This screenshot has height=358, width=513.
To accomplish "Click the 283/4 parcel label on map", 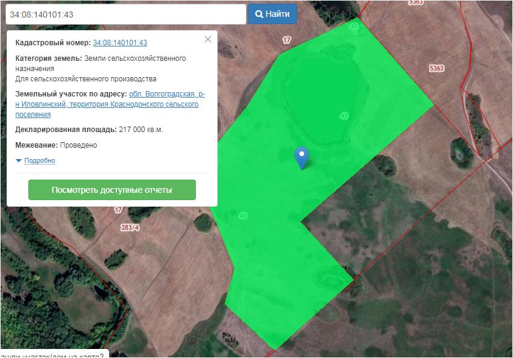I will point(130,227).
